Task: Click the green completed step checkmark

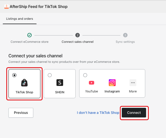Action: coord(29,35)
